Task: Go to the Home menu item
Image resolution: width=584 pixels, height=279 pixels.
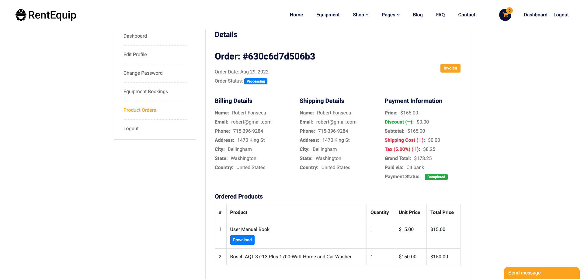Action: [296, 15]
